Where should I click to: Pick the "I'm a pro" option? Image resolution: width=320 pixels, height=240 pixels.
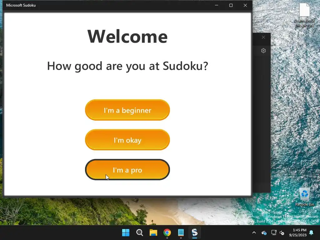[x=127, y=170]
